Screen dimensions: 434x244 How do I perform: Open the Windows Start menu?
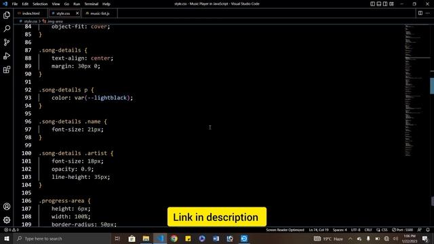click(x=7, y=239)
